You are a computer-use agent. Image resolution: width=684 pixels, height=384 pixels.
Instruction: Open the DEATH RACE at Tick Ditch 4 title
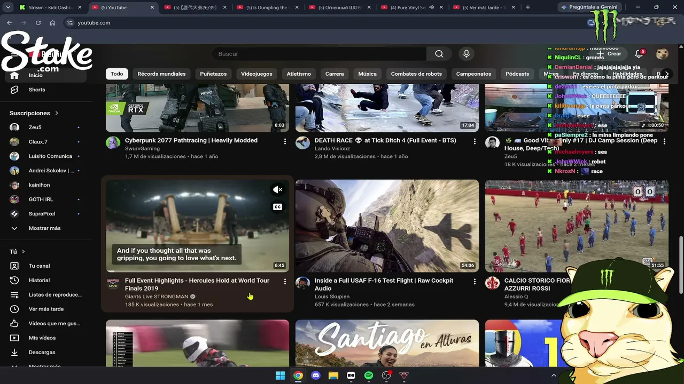click(385, 140)
